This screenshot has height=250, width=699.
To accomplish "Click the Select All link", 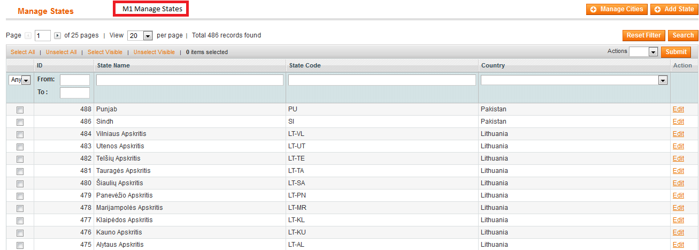I will 23,52.
